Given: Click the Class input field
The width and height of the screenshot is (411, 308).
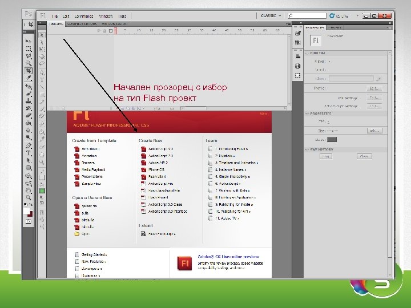Looking at the screenshot, I should 351,79.
